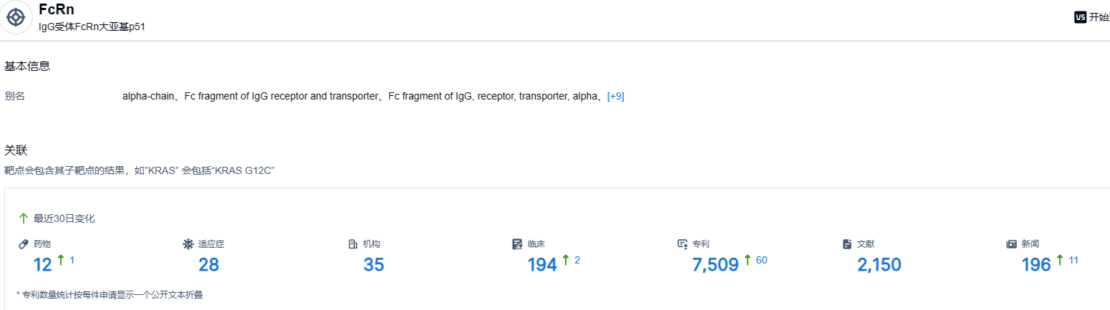Click the green arrow by 最近30日变化

click(24, 218)
